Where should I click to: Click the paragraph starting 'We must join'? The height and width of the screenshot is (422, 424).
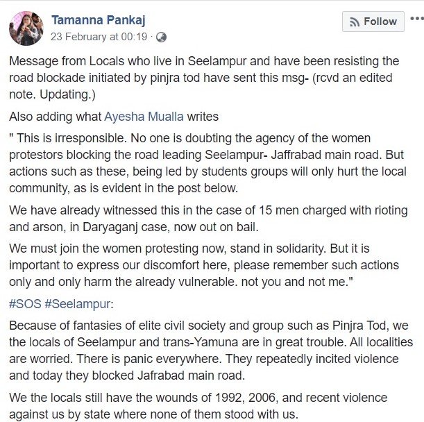point(208,267)
